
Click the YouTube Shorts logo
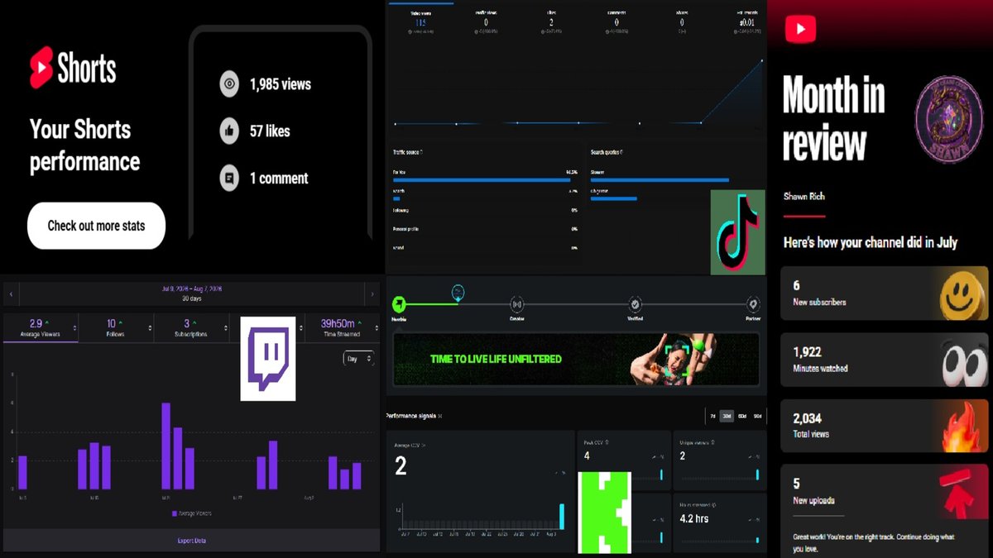point(73,68)
